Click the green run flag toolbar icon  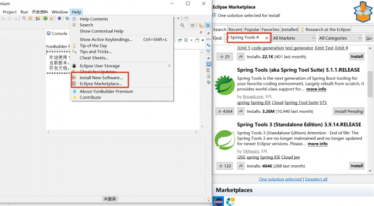45,18
